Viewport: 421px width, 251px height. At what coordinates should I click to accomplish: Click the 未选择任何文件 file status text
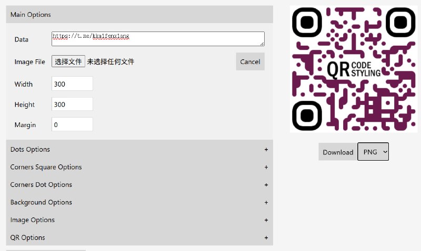click(x=111, y=61)
